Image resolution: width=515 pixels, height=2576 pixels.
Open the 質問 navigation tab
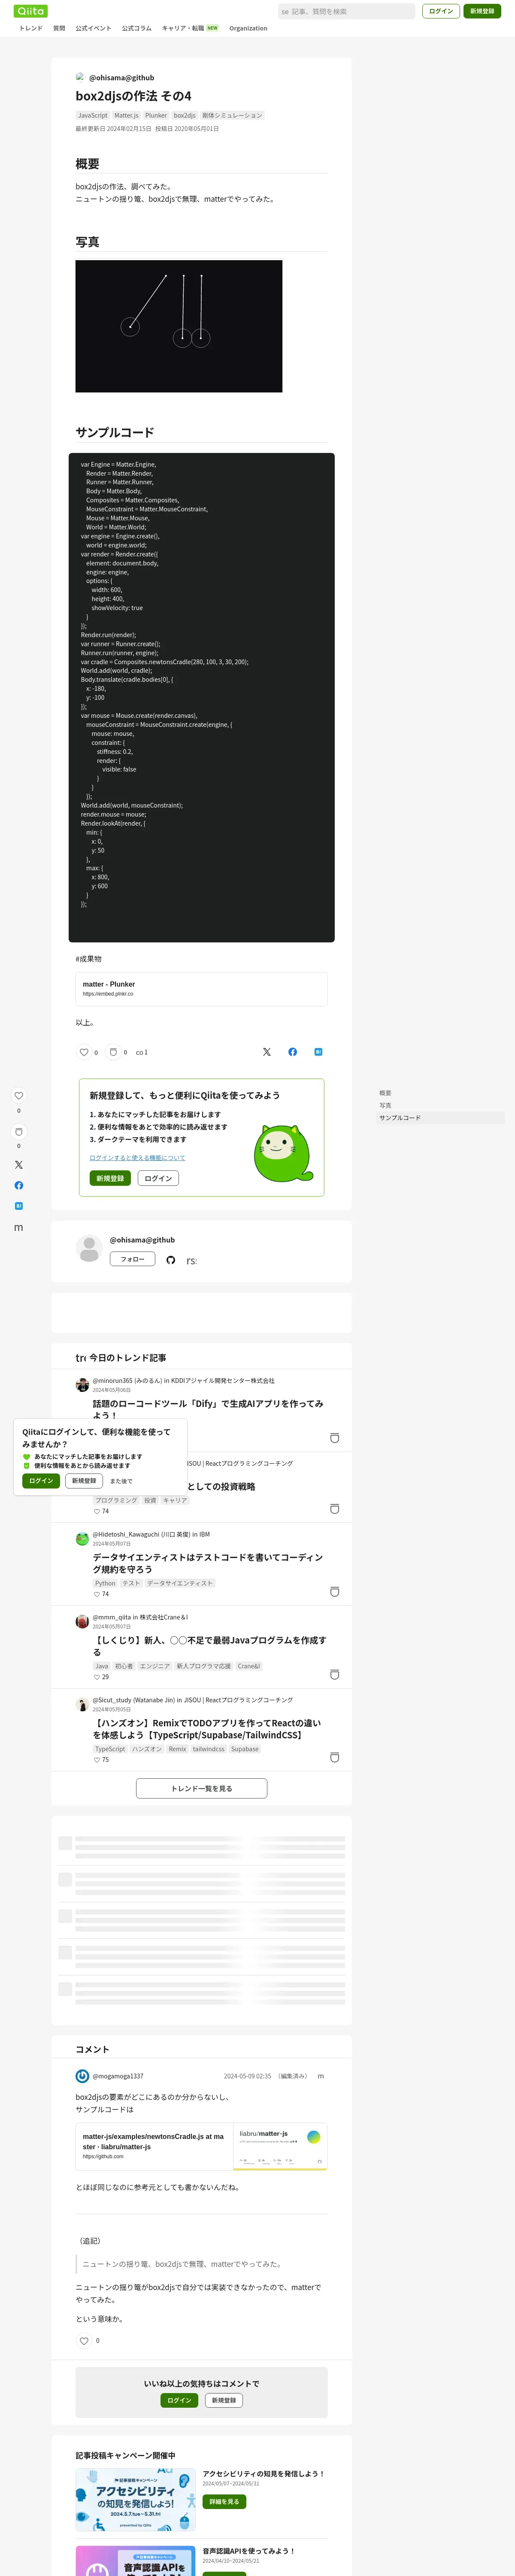tap(59, 28)
